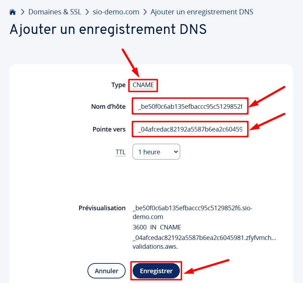Open the Domaines & SSL breadcrumb link
Screen dimensions: 303x283
pyautogui.click(x=55, y=12)
